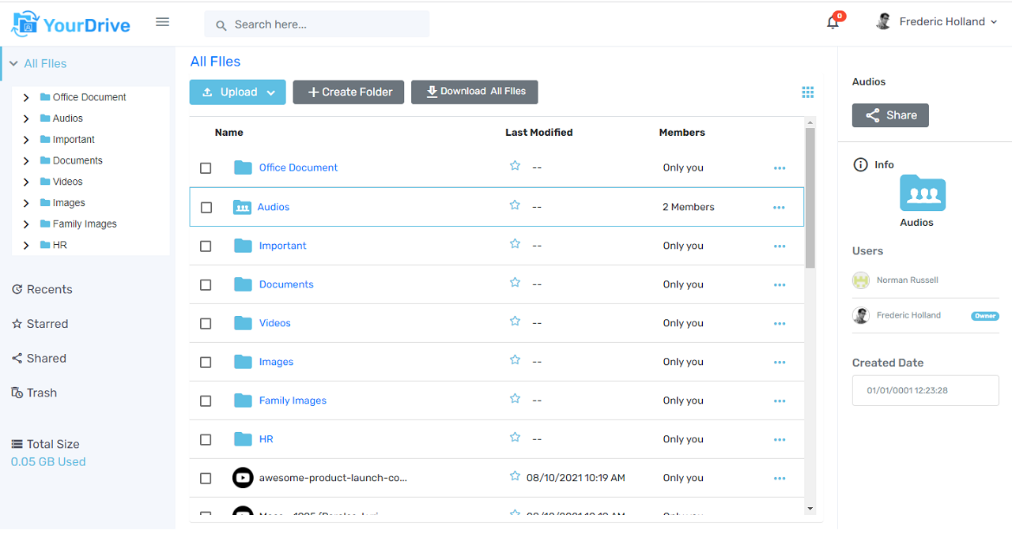The image size is (1012, 534).
Task: Select the checkbox next to Office Document
Action: pos(206,167)
